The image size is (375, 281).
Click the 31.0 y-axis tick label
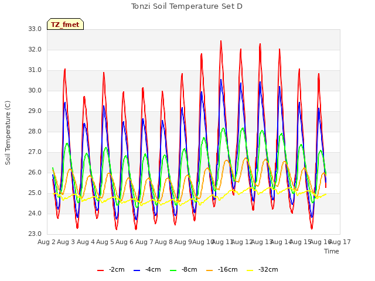[x=35, y=70]
